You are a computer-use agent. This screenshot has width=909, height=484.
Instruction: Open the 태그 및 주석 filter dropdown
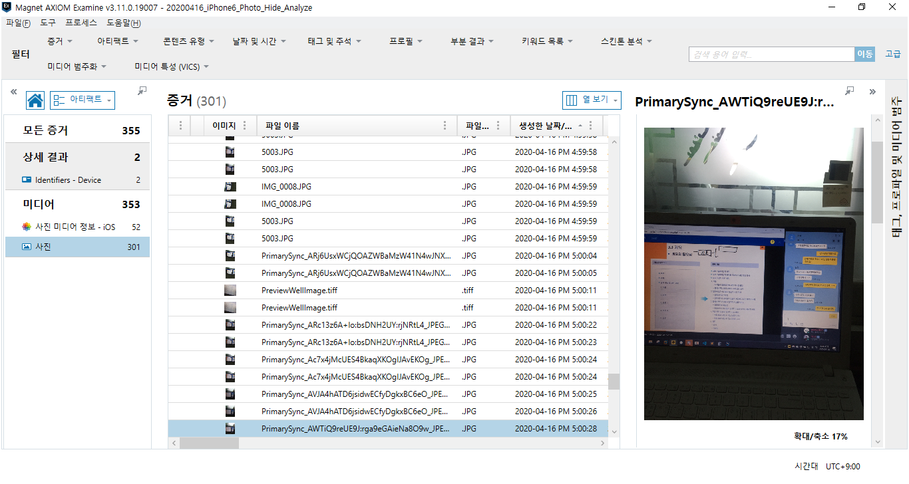334,41
